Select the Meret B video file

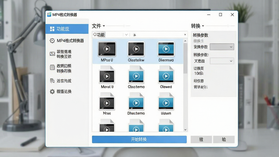(107, 77)
